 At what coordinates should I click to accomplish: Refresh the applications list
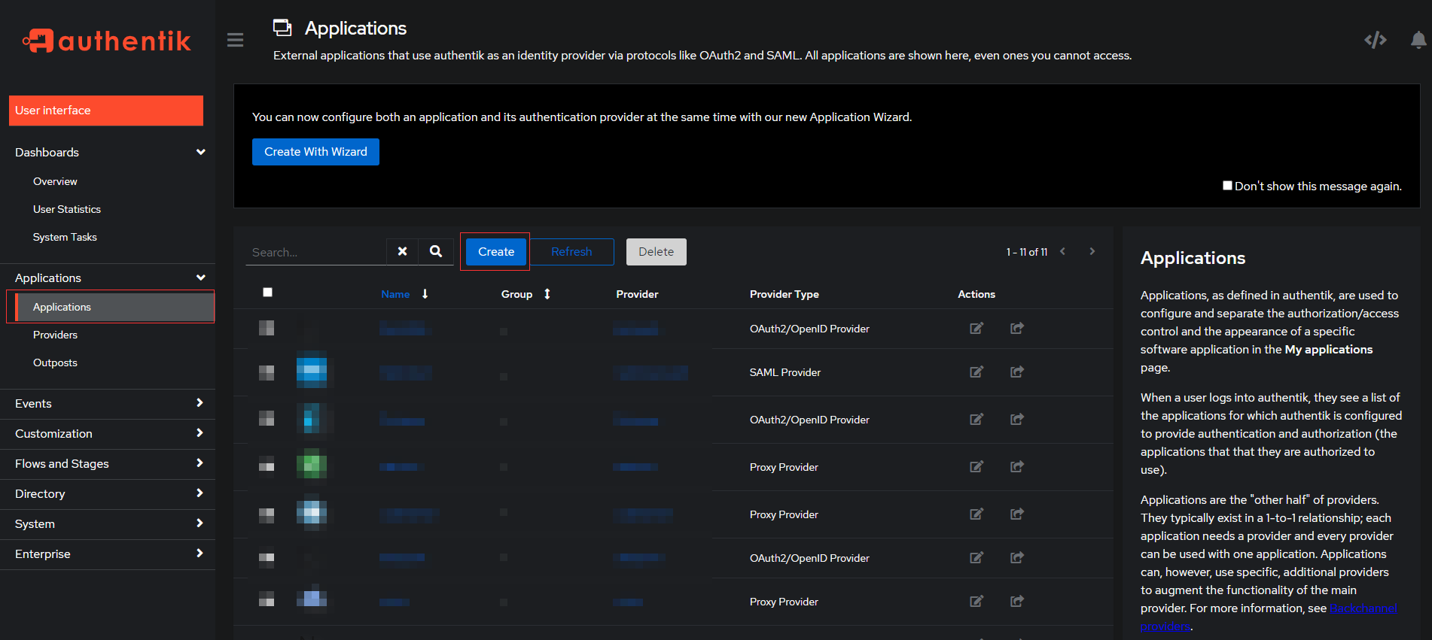pyautogui.click(x=571, y=252)
